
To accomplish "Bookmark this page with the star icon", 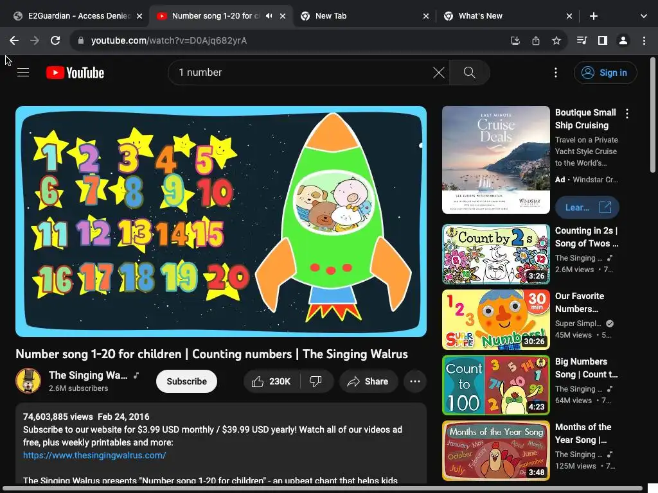I will (556, 40).
